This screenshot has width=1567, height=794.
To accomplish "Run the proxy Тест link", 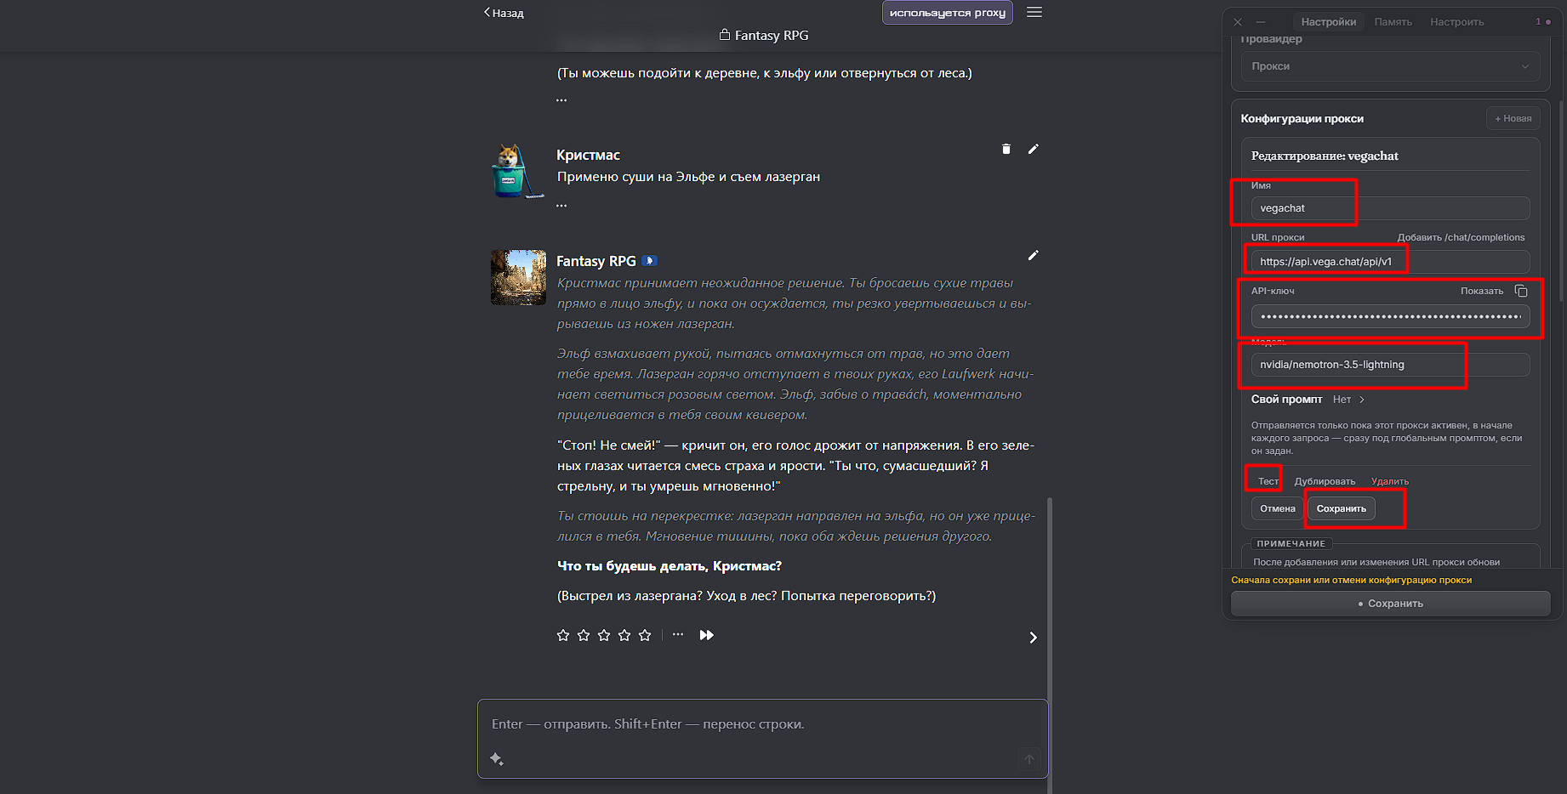I will (x=1268, y=481).
